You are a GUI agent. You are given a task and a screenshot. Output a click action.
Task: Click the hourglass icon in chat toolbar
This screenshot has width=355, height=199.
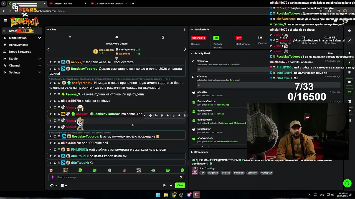pyautogui.click(x=163, y=37)
